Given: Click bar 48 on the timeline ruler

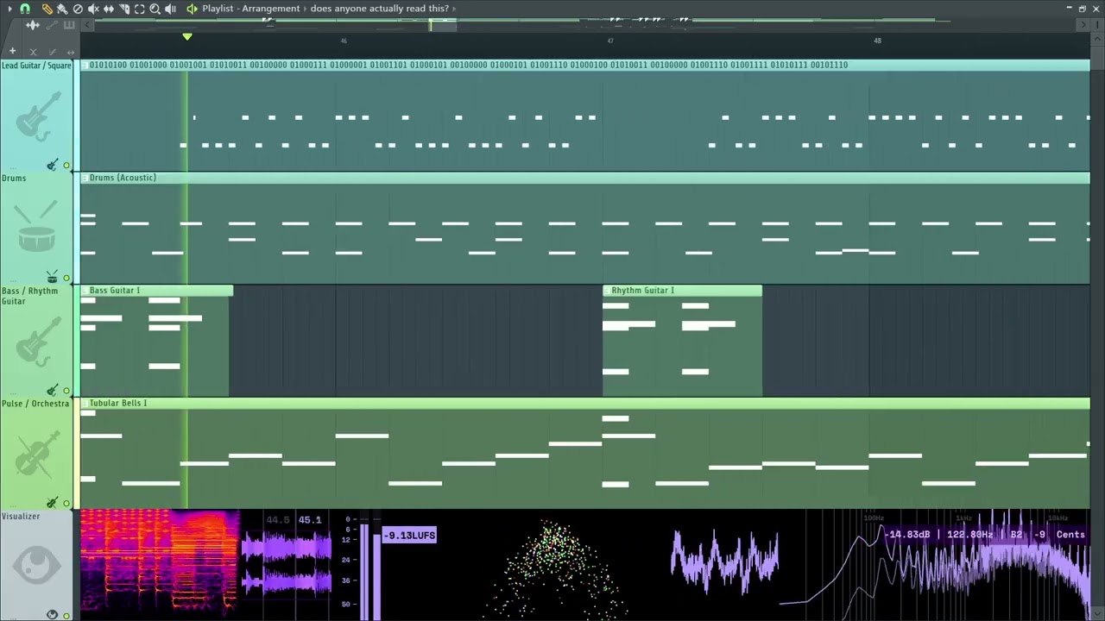Looking at the screenshot, I should (877, 41).
